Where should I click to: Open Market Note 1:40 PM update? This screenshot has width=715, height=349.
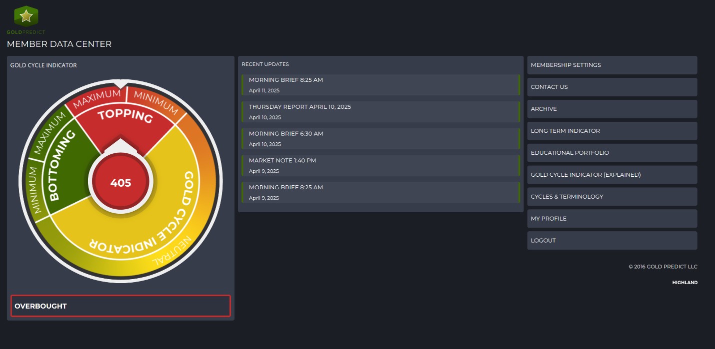coord(380,166)
